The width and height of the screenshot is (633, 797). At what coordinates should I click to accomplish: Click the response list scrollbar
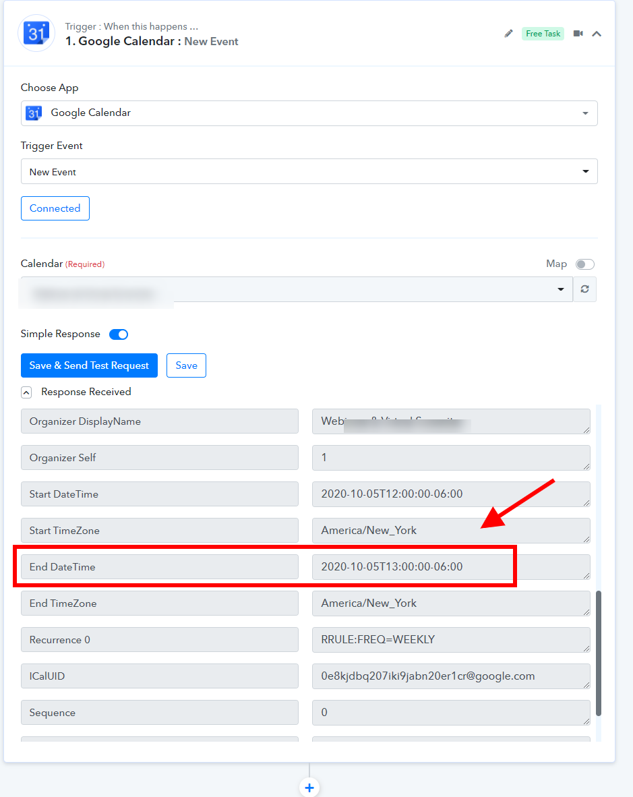click(599, 653)
